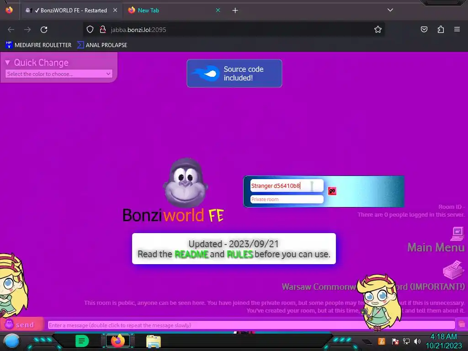Open the color selection dropdown
The height and width of the screenshot is (351, 468).
coord(59,74)
